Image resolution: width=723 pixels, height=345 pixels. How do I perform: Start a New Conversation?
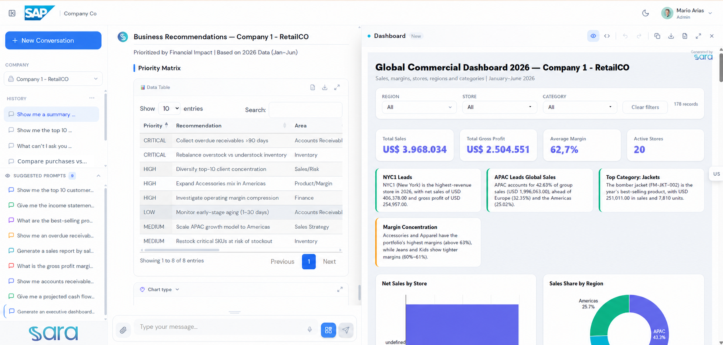click(x=53, y=40)
